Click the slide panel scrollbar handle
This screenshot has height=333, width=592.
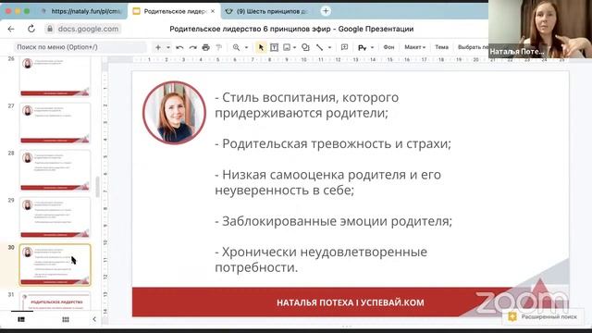coord(97,187)
